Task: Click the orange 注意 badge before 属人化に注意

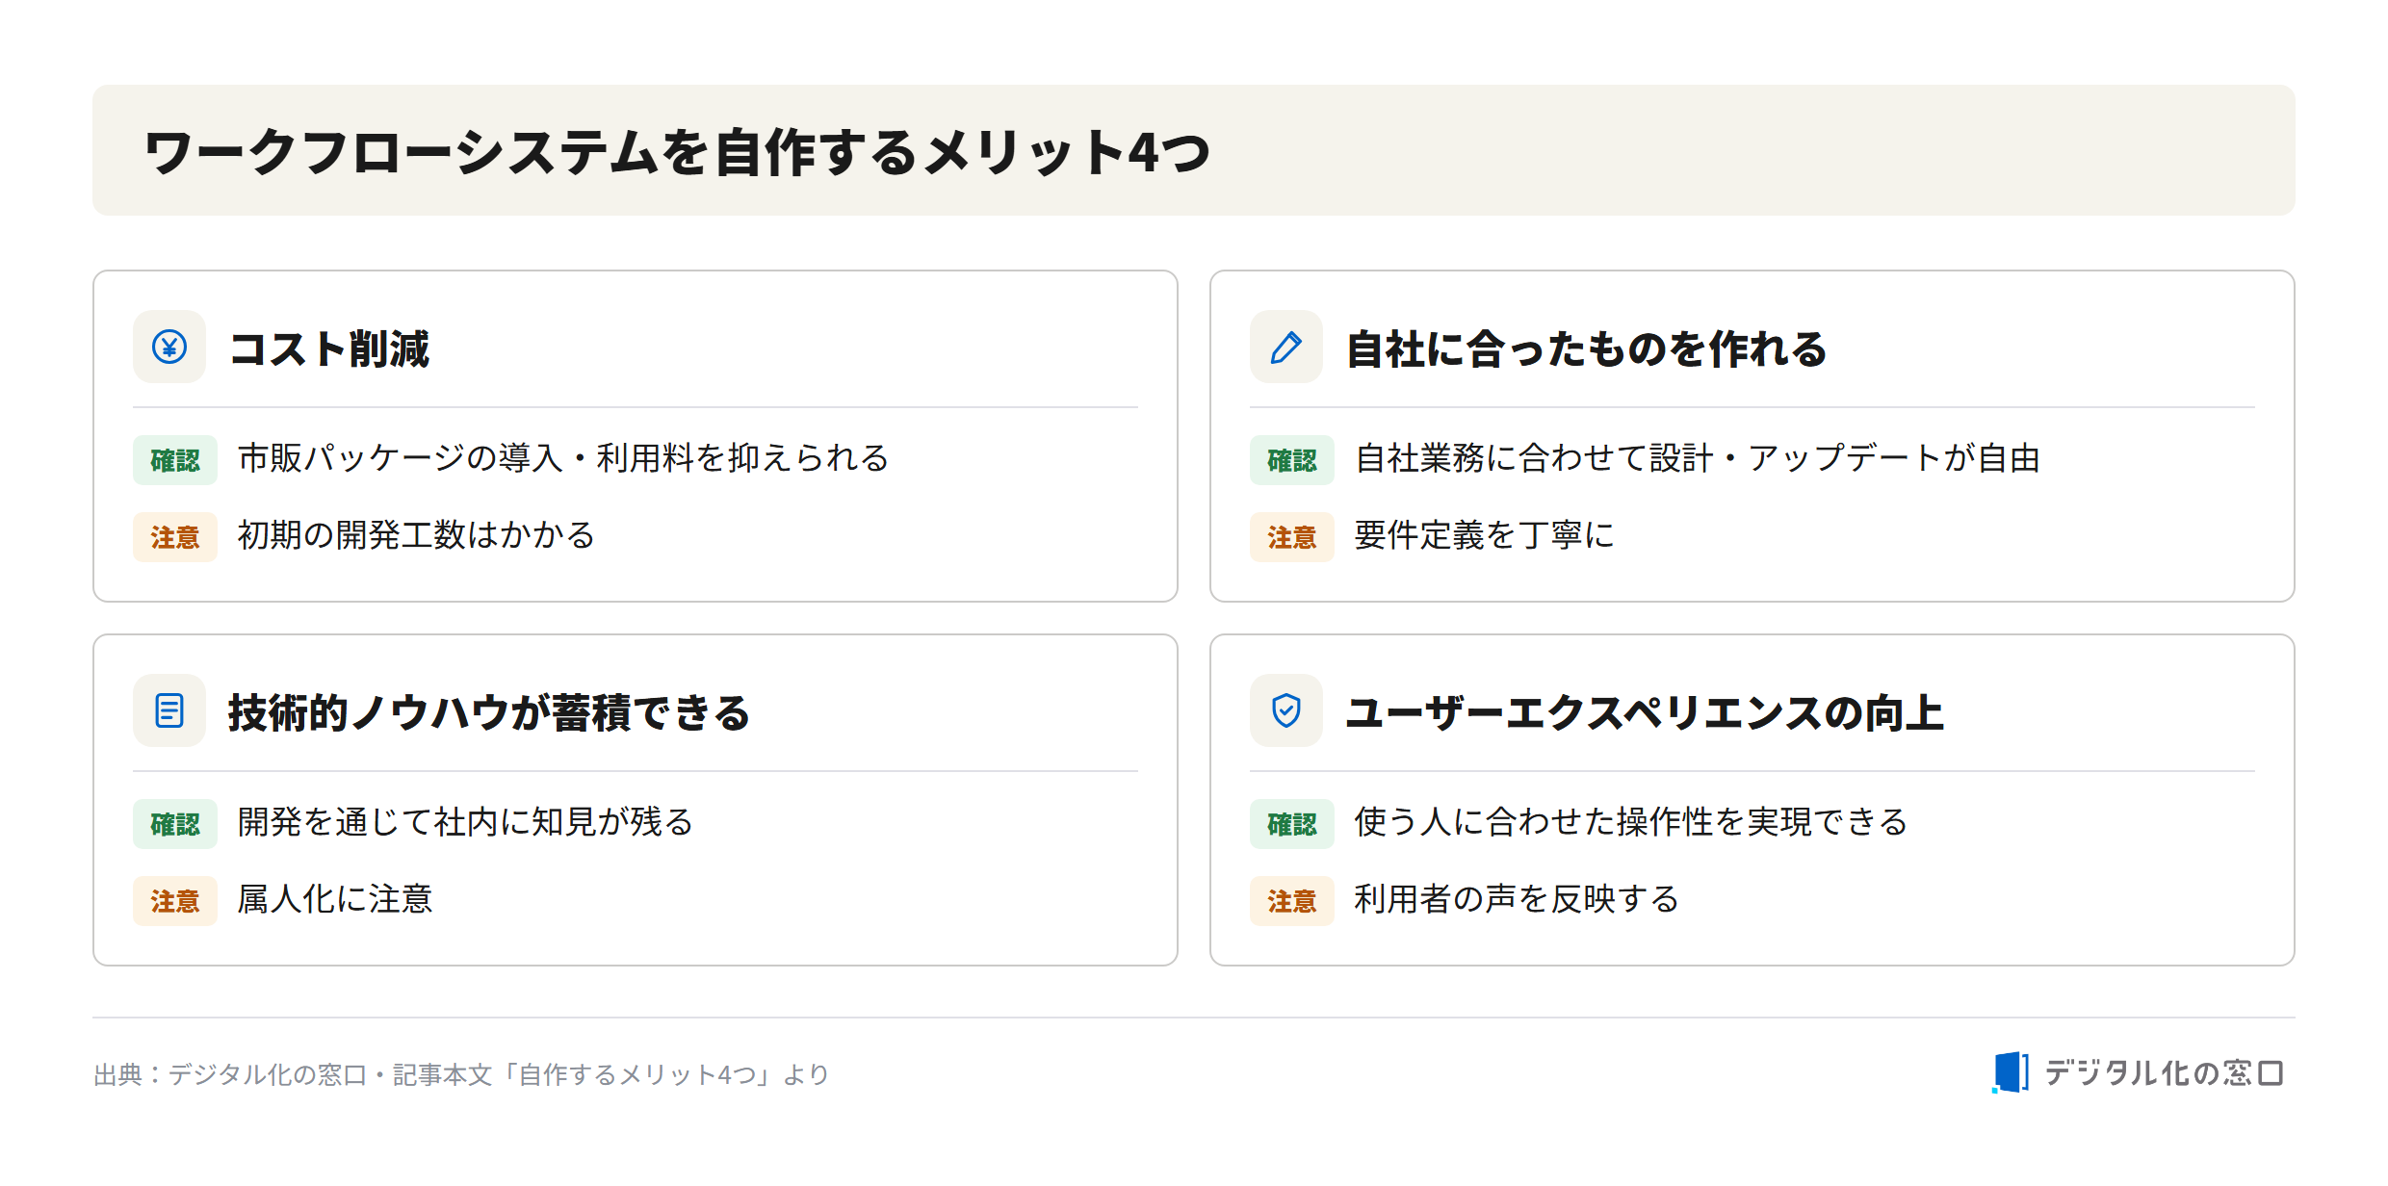Action: pyautogui.click(x=175, y=901)
